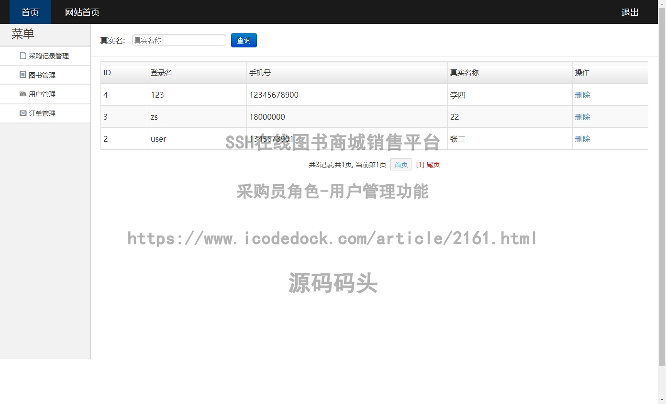The height and width of the screenshot is (404, 666).
Task: Click ID cell 3
Action: tap(124, 117)
